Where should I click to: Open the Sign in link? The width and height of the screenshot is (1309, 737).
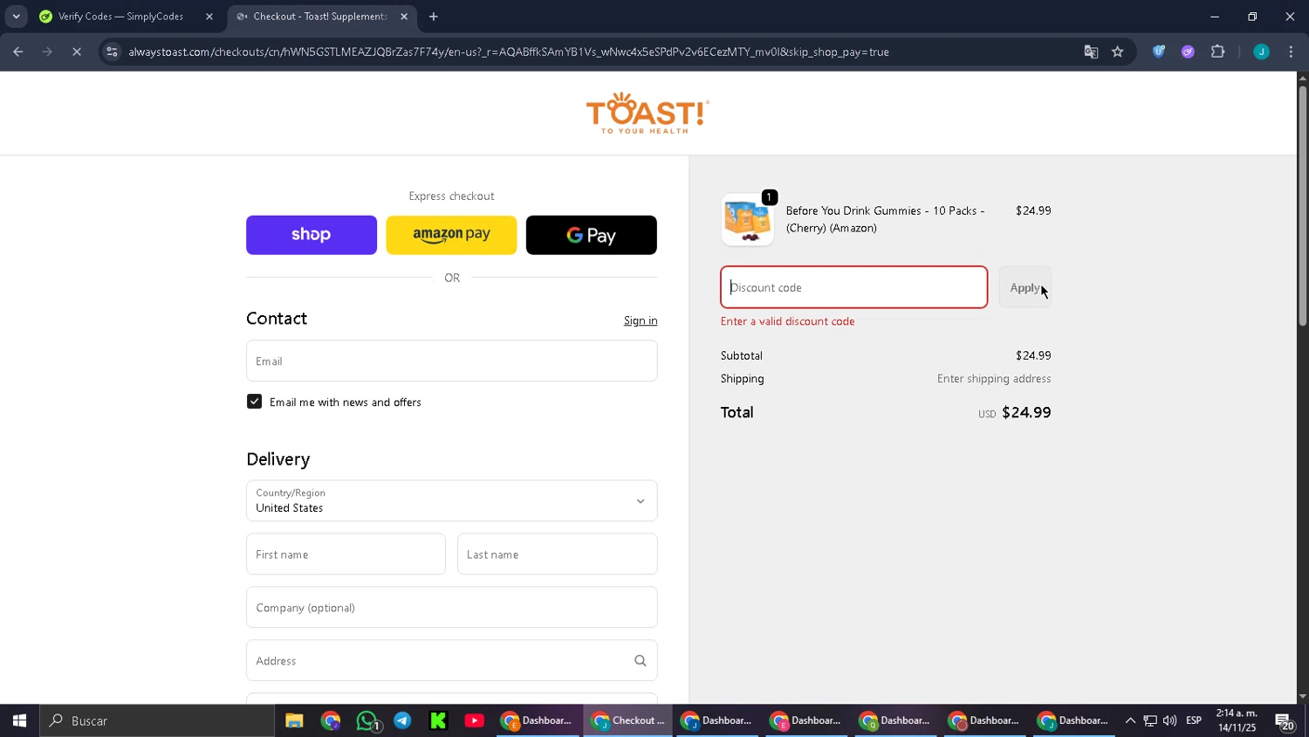pos(641,320)
